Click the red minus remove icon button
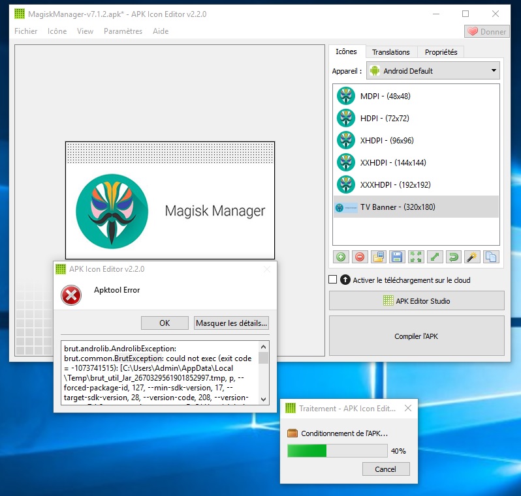The image size is (521, 496). point(360,257)
